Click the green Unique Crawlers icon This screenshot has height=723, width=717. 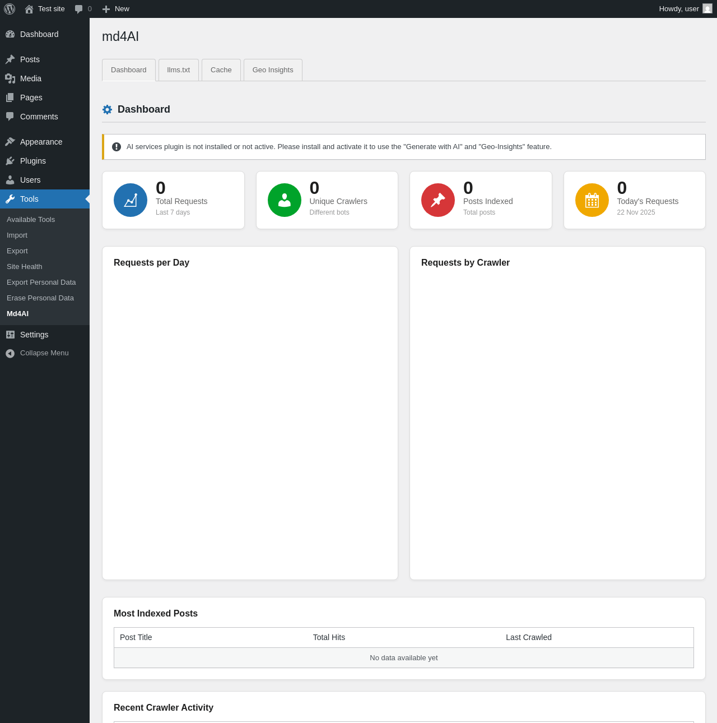(x=285, y=200)
